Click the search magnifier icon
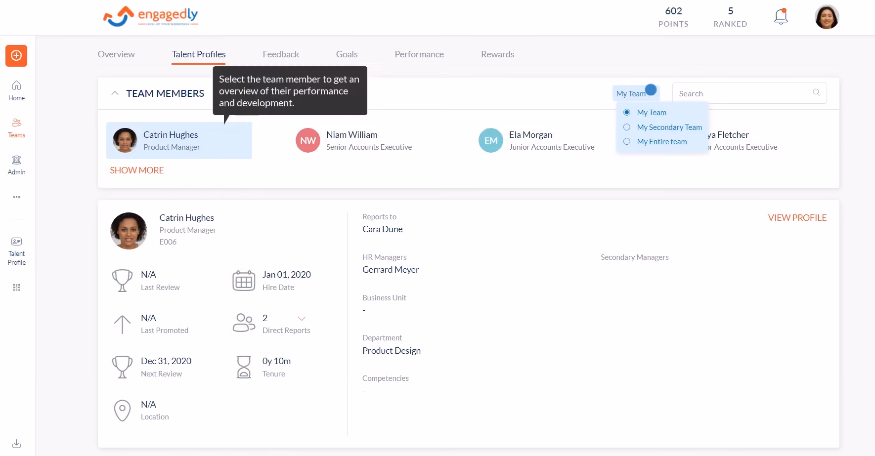Viewport: 875px width, 456px height. coord(816,92)
